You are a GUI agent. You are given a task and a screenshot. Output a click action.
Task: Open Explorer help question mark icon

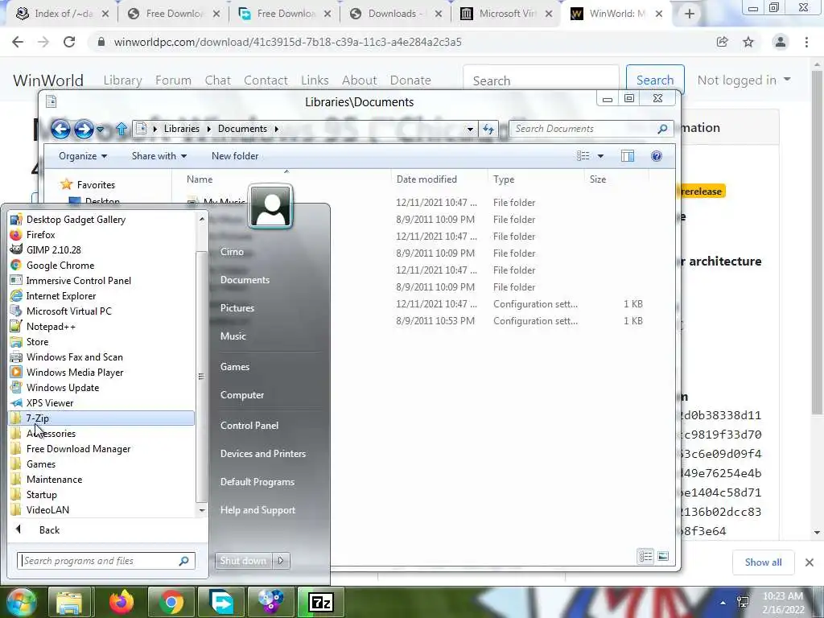[x=657, y=156]
